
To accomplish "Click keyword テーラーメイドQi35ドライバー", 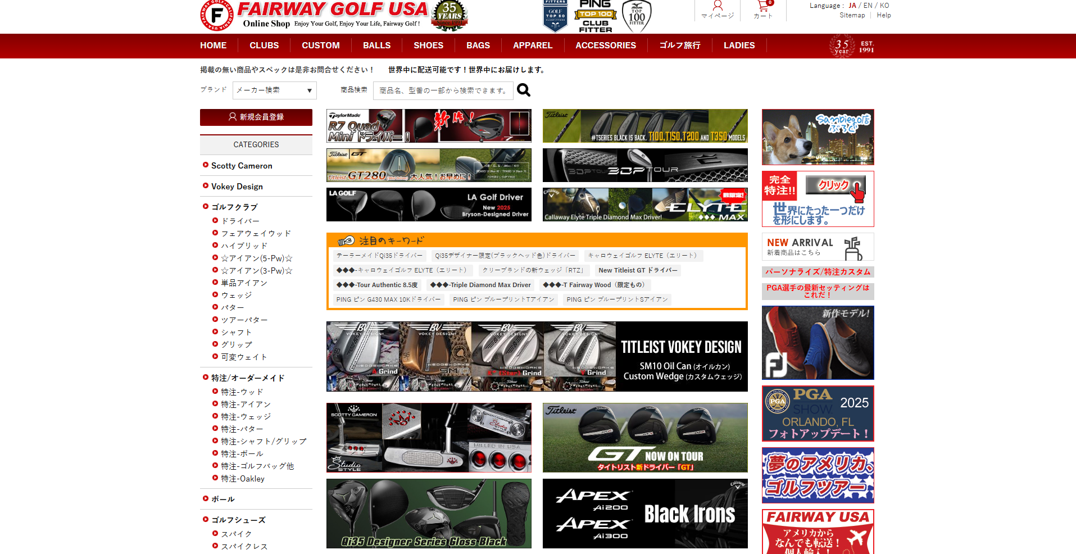I will (379, 256).
